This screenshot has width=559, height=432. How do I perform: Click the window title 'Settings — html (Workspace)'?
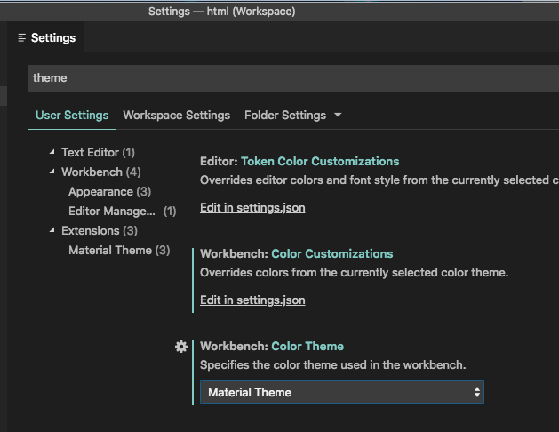click(x=222, y=12)
